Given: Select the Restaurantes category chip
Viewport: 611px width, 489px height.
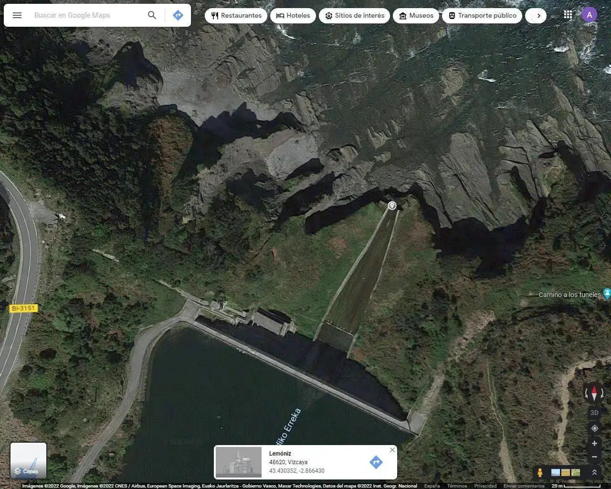Looking at the screenshot, I should pos(237,15).
